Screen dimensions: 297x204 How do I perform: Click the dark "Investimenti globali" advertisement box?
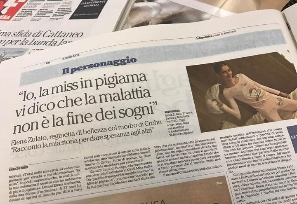(x=88, y=9)
